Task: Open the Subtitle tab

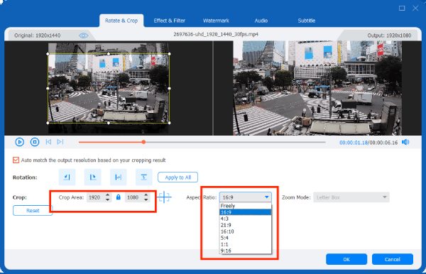Action: [x=307, y=21]
